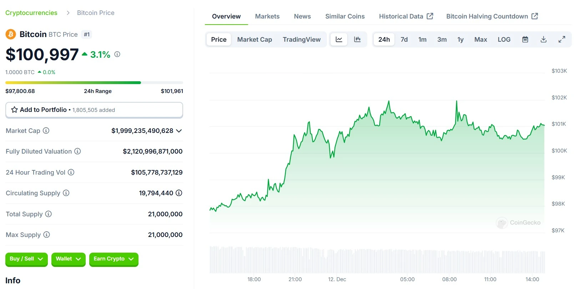The height and width of the screenshot is (289, 579).
Task: Click the info icon beside Fully Diluted Valuation
Action: pos(77,151)
